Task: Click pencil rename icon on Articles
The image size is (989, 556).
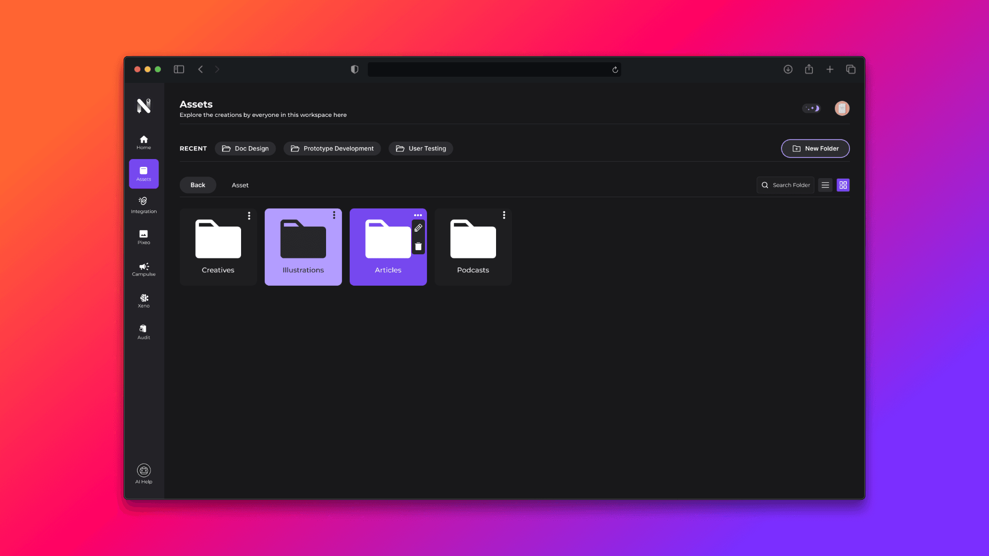Action: [x=418, y=228]
